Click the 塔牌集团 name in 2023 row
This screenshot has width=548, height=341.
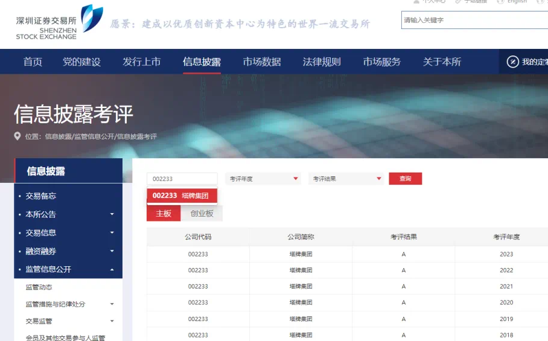tap(301, 254)
